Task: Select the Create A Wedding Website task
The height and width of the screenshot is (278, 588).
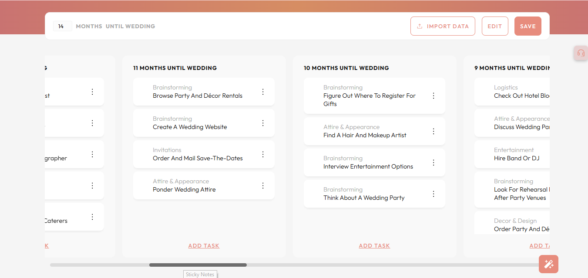Action: point(204,123)
